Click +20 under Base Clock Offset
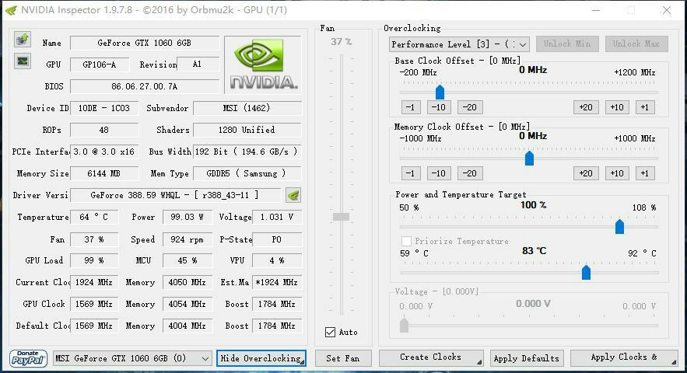 click(586, 107)
